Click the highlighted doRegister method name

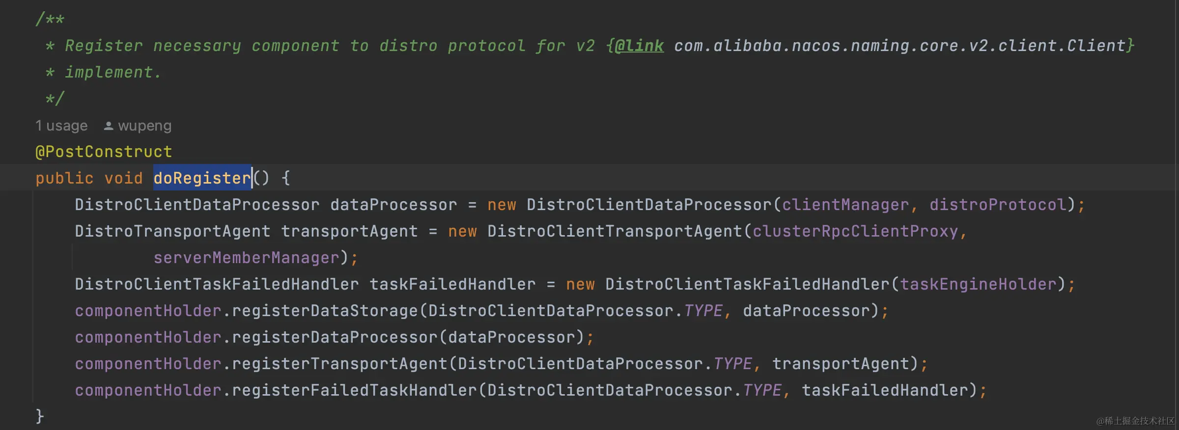202,178
